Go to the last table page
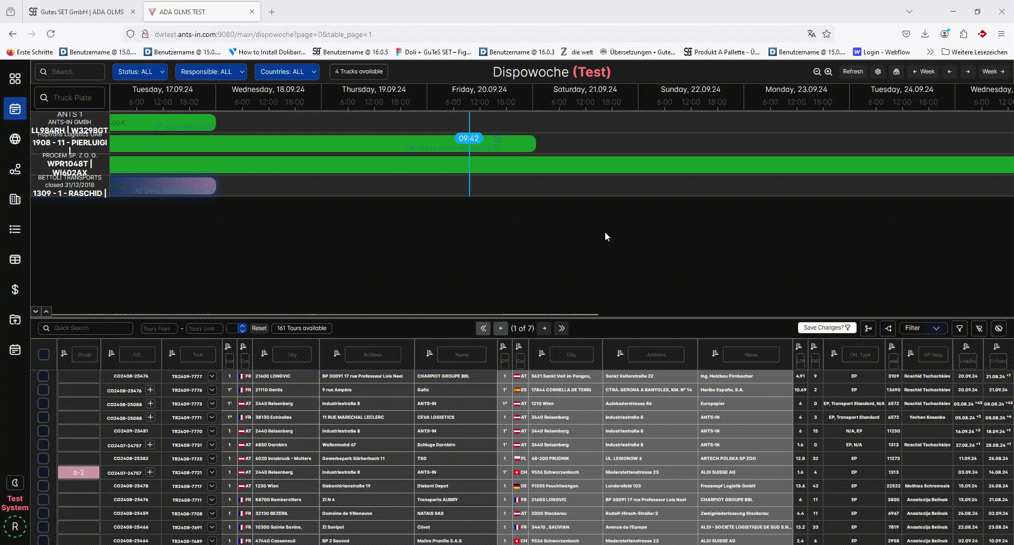 point(562,328)
